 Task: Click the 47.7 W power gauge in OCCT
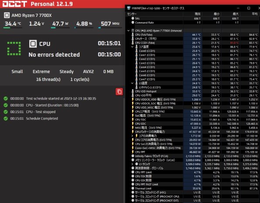pos(60,24)
